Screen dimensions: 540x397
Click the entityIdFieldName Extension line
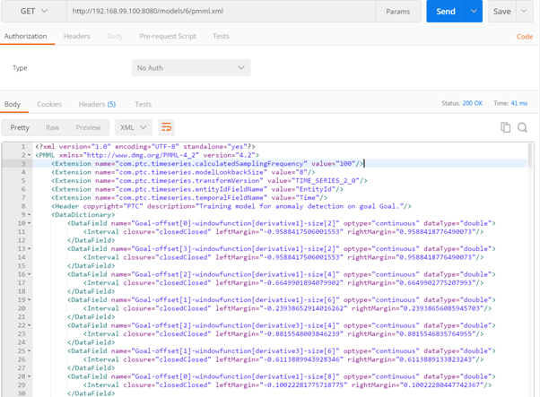tap(197, 189)
